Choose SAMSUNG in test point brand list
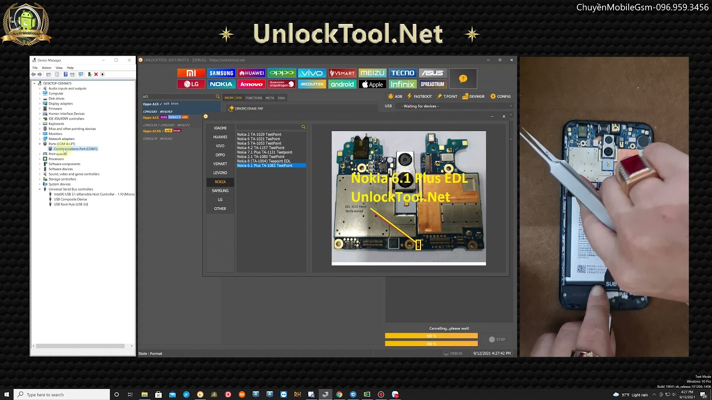 coord(220,191)
